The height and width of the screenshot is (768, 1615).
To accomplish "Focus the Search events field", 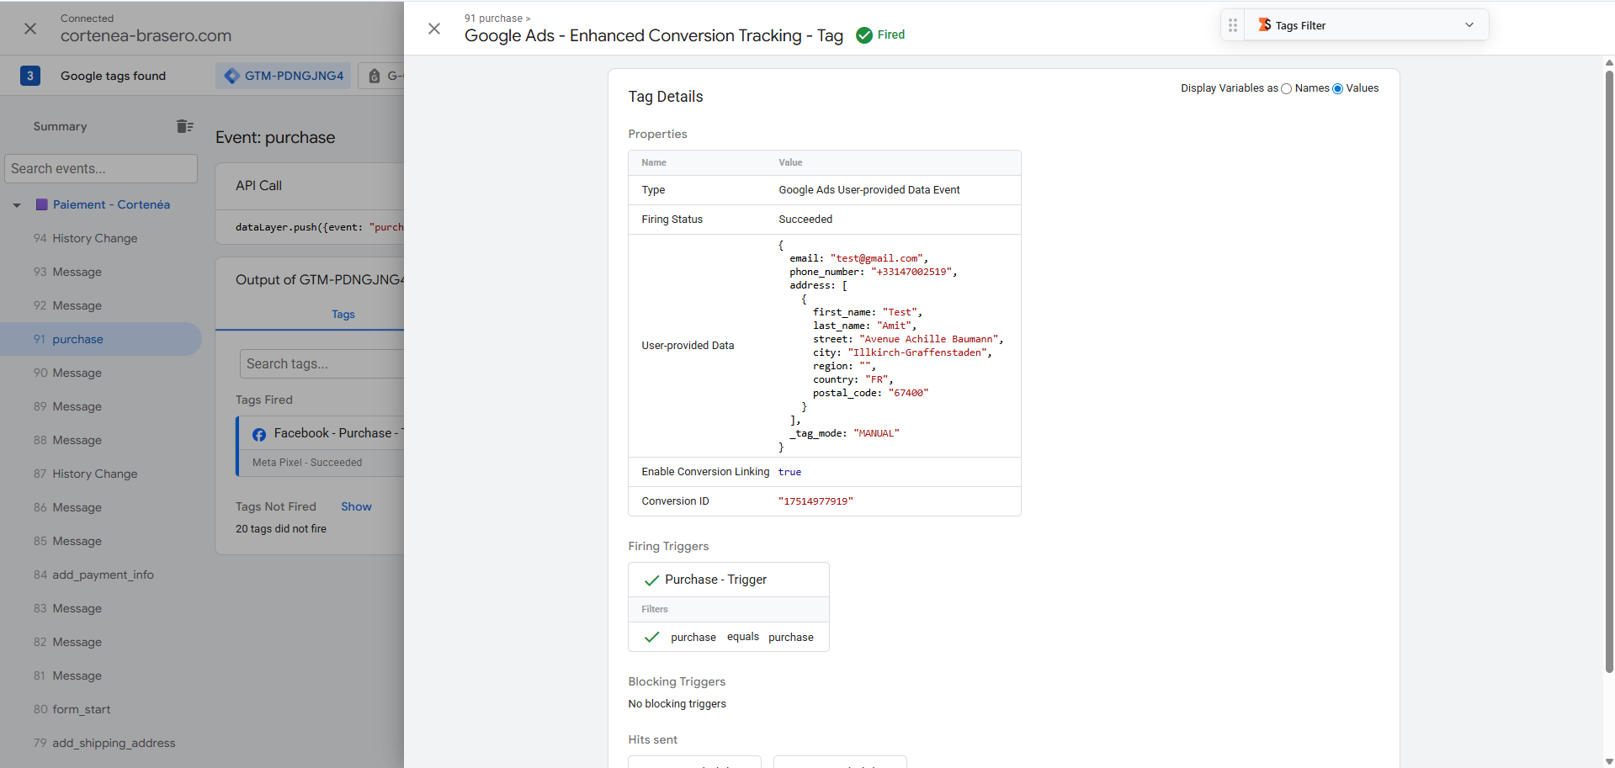I will (101, 168).
